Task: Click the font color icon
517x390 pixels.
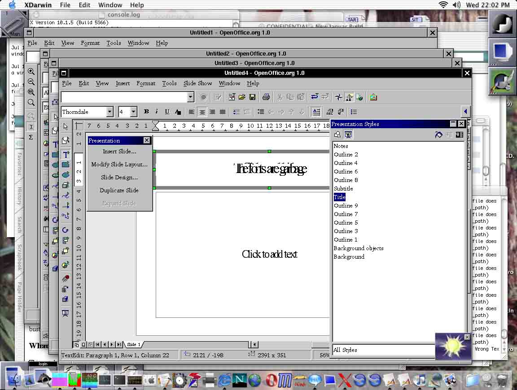Action: click(x=178, y=112)
